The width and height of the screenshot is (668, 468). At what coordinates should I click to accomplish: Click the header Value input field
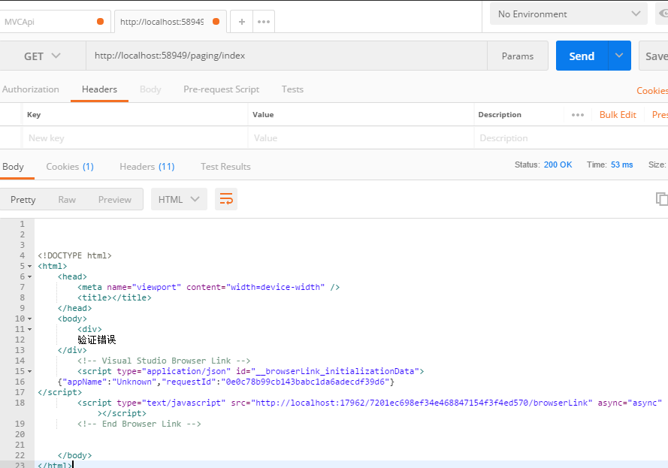tap(361, 138)
